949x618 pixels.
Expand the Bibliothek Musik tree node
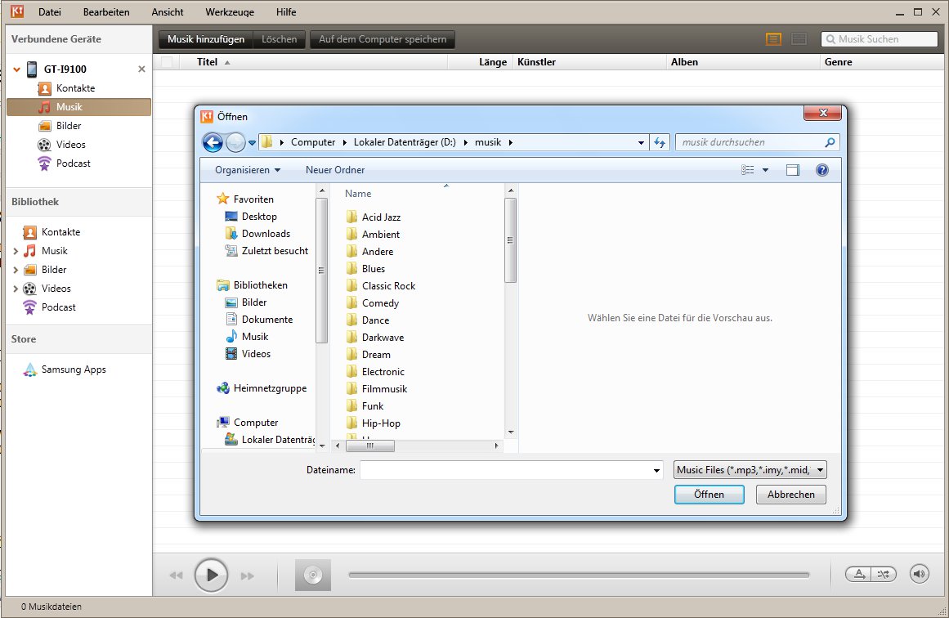[16, 251]
